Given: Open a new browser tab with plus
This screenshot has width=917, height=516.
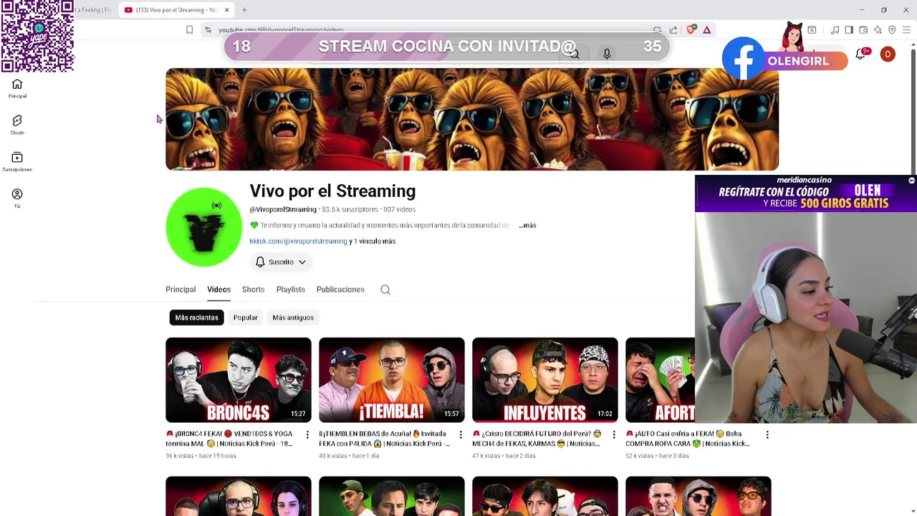Looking at the screenshot, I should (244, 10).
